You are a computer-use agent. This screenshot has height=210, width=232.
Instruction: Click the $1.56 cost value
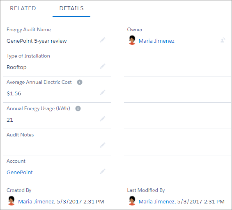tap(14, 94)
